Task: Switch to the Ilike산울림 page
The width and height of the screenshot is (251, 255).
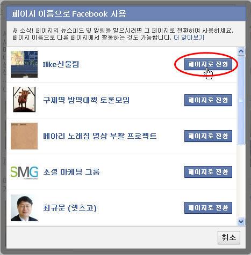Action: [208, 64]
